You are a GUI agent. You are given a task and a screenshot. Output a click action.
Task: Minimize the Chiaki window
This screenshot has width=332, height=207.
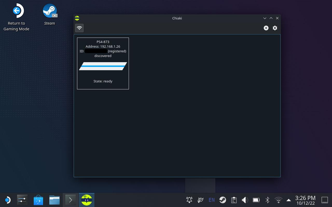pos(265,18)
